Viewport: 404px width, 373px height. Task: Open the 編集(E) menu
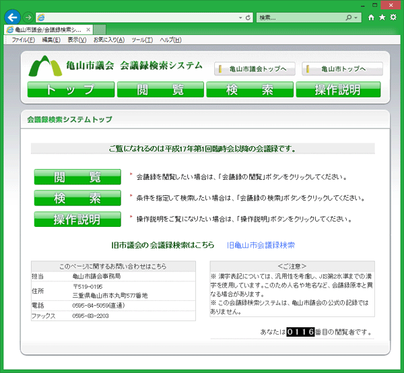click(x=51, y=40)
